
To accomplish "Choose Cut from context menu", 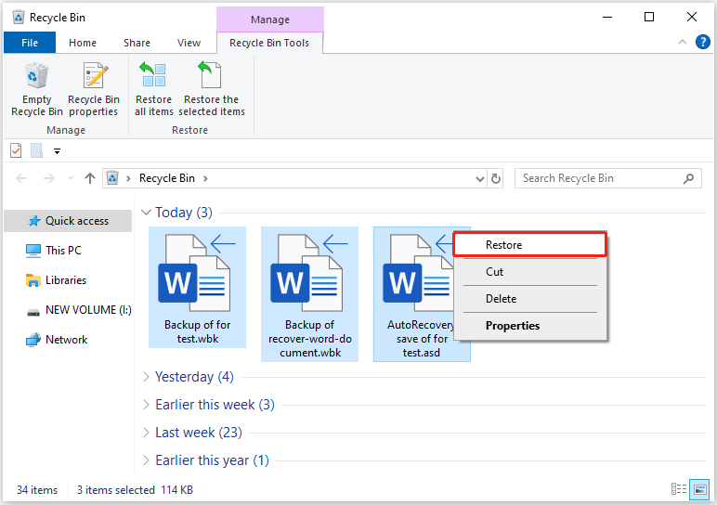I will [529, 272].
